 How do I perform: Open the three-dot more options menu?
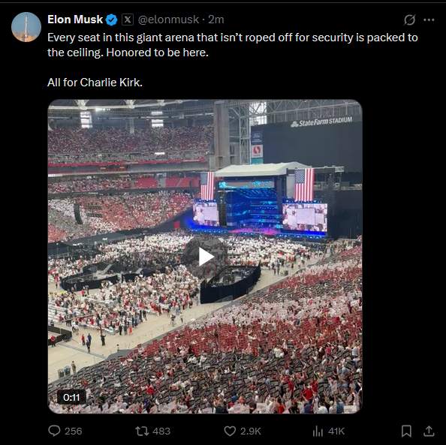(x=429, y=20)
